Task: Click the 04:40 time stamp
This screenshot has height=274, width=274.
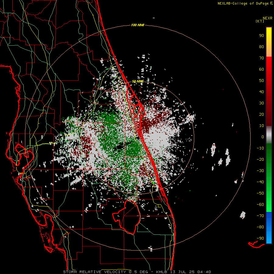Action: pos(204,272)
